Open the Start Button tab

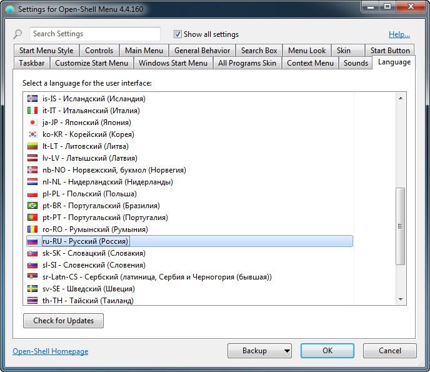pyautogui.click(x=390, y=51)
